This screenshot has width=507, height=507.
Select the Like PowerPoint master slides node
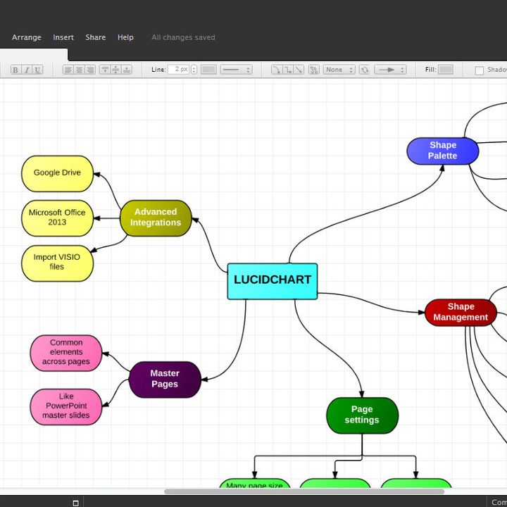coord(66,407)
